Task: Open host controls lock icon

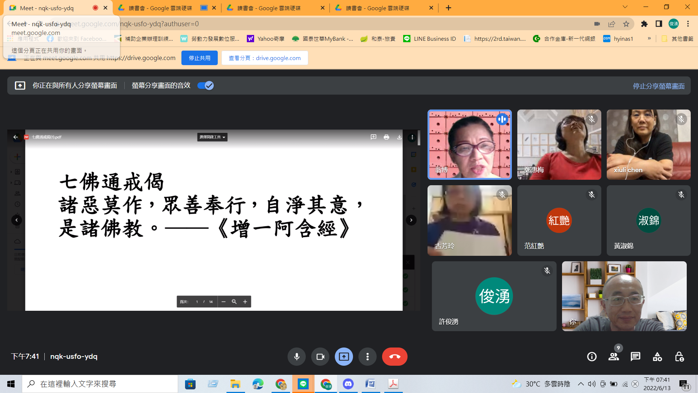Action: click(679, 357)
